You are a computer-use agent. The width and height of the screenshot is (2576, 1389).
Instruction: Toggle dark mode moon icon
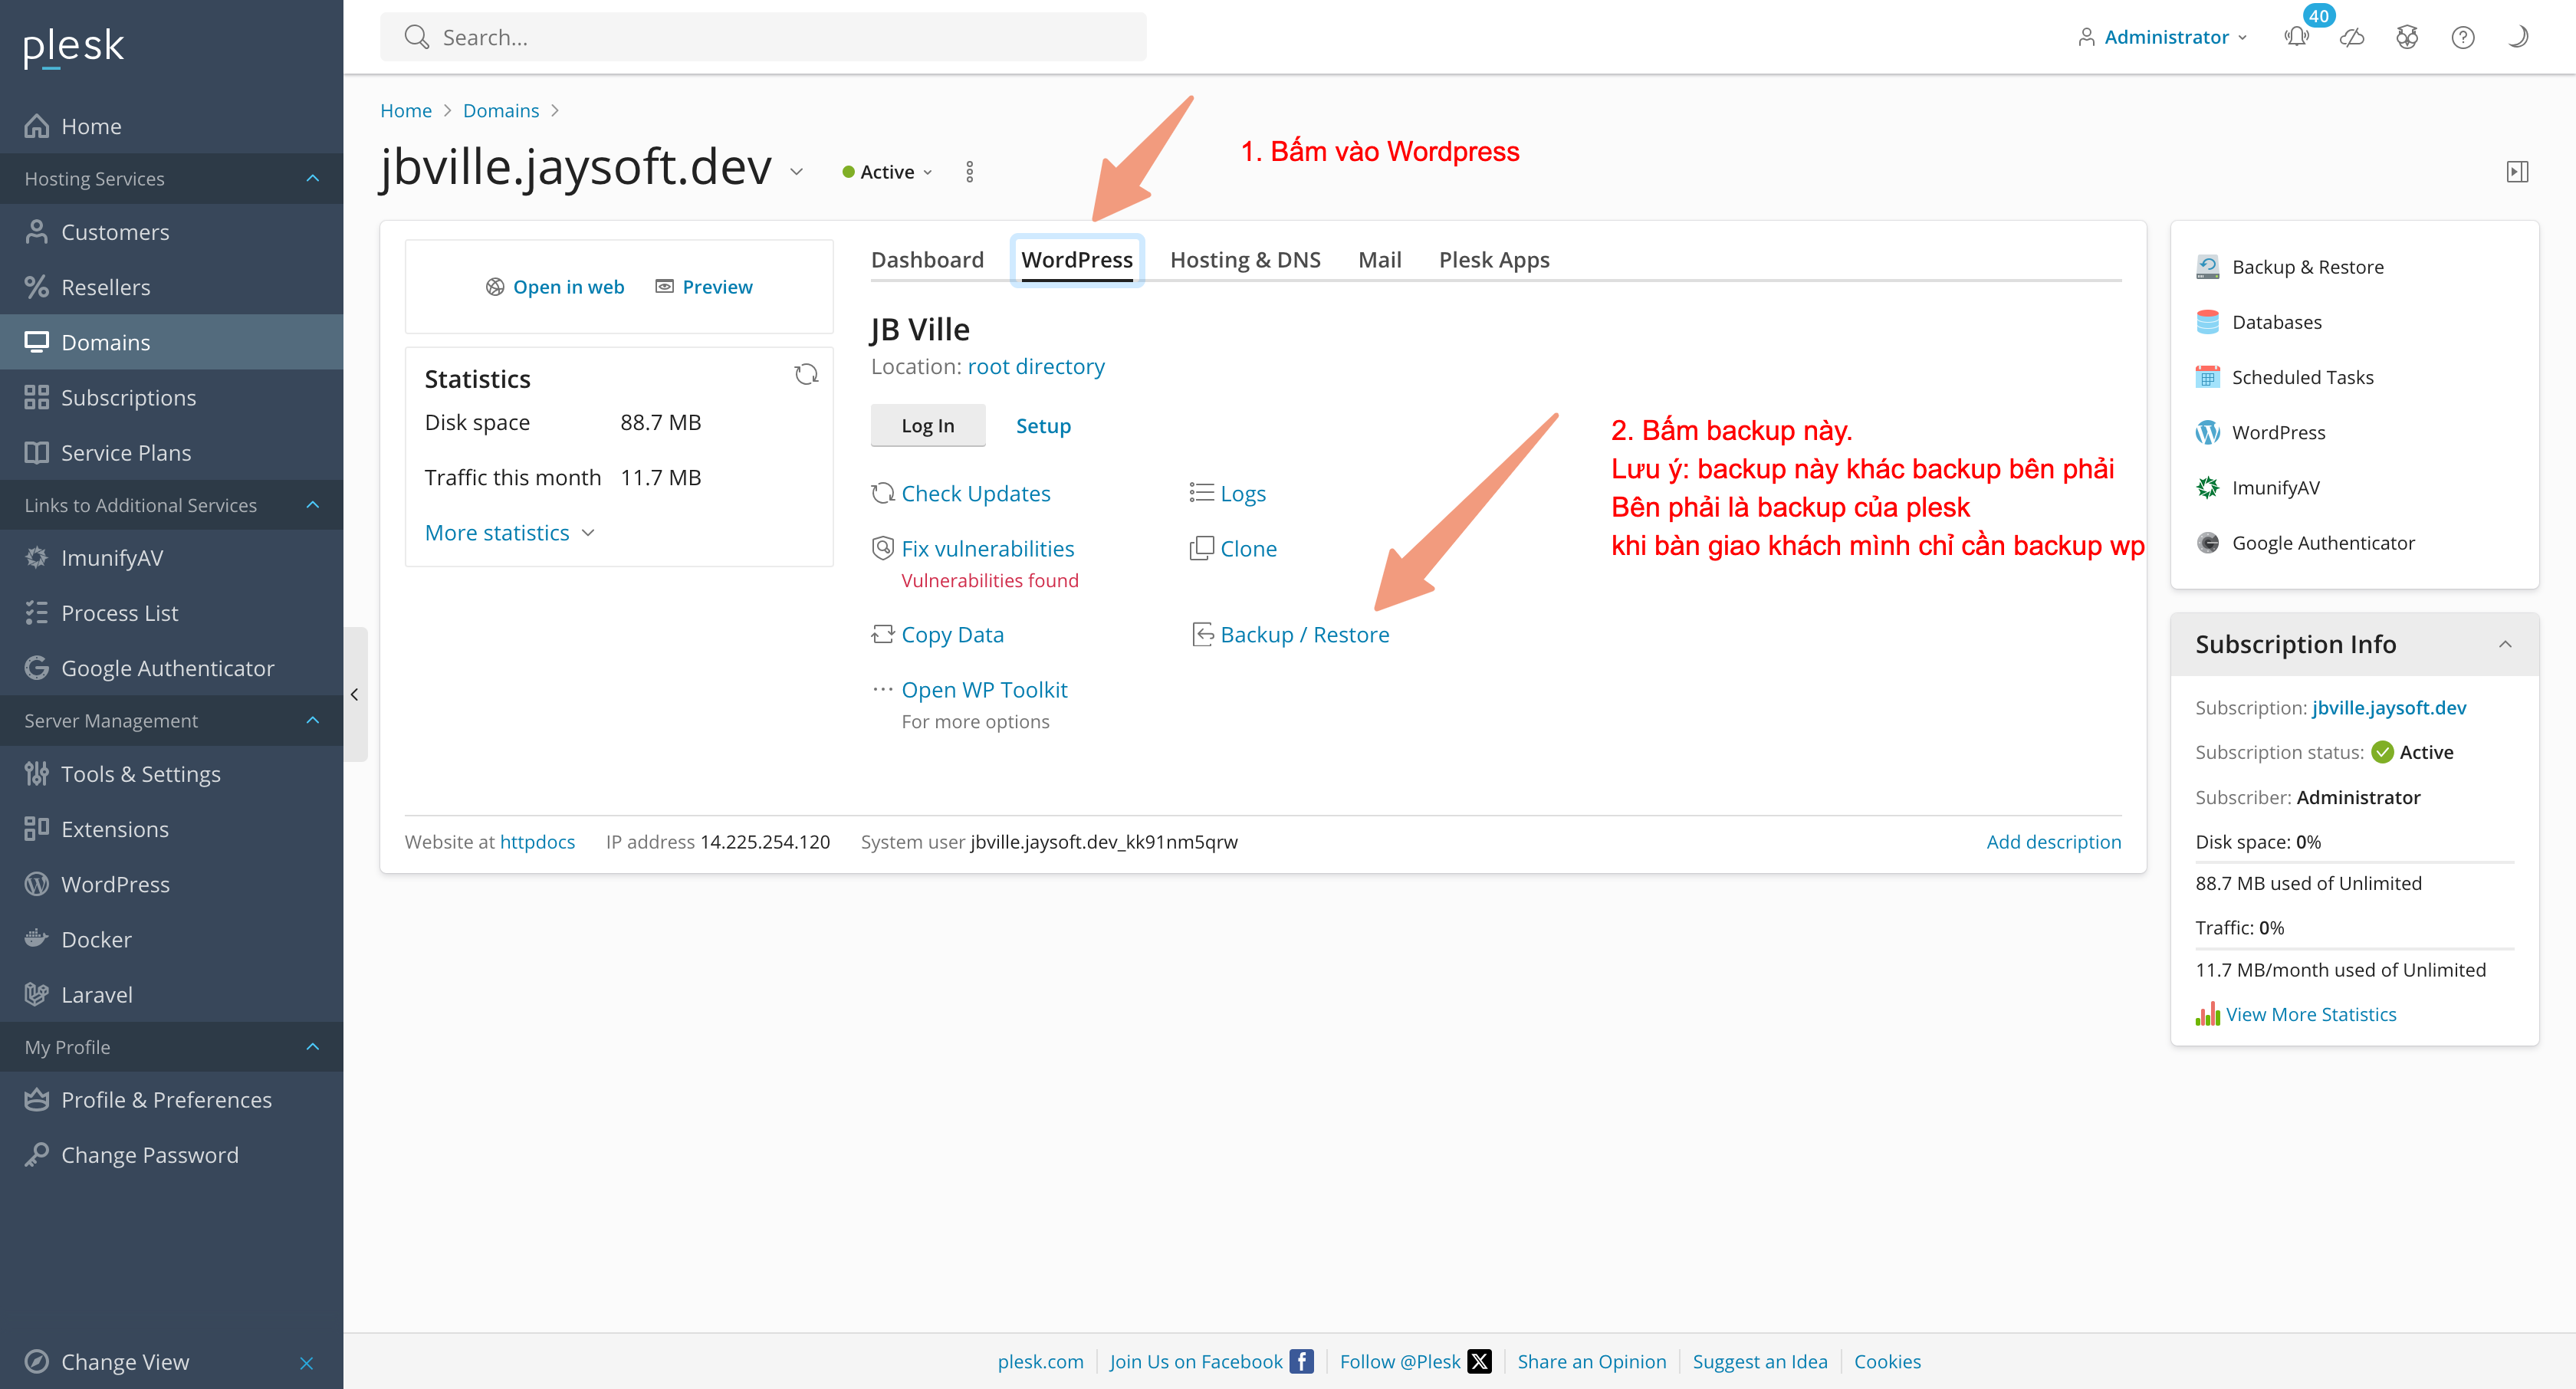[2519, 38]
